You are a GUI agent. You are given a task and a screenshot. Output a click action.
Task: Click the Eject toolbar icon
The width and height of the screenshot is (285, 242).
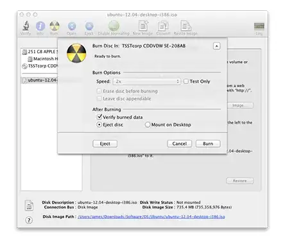point(89,26)
